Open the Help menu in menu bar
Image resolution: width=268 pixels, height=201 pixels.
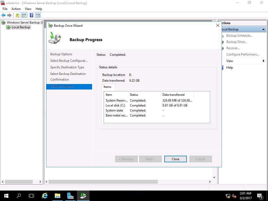coord(39,9)
